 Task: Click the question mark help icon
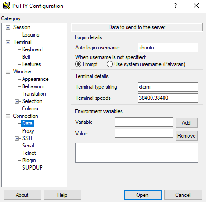click(176, 6)
